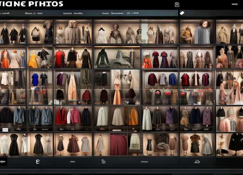Select the 'Gamnie' navigation item in top bar
243x175 pixels.
[68, 13]
